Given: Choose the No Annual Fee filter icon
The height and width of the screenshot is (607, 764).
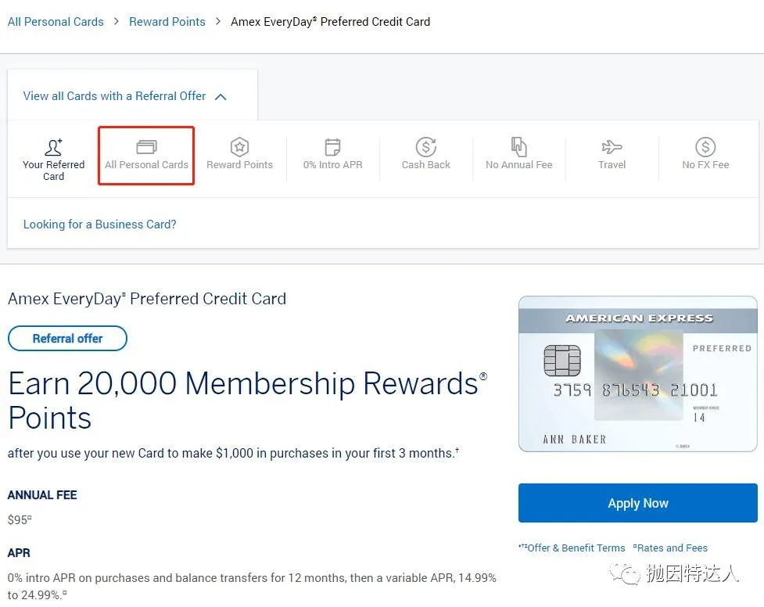Looking at the screenshot, I should tap(518, 147).
